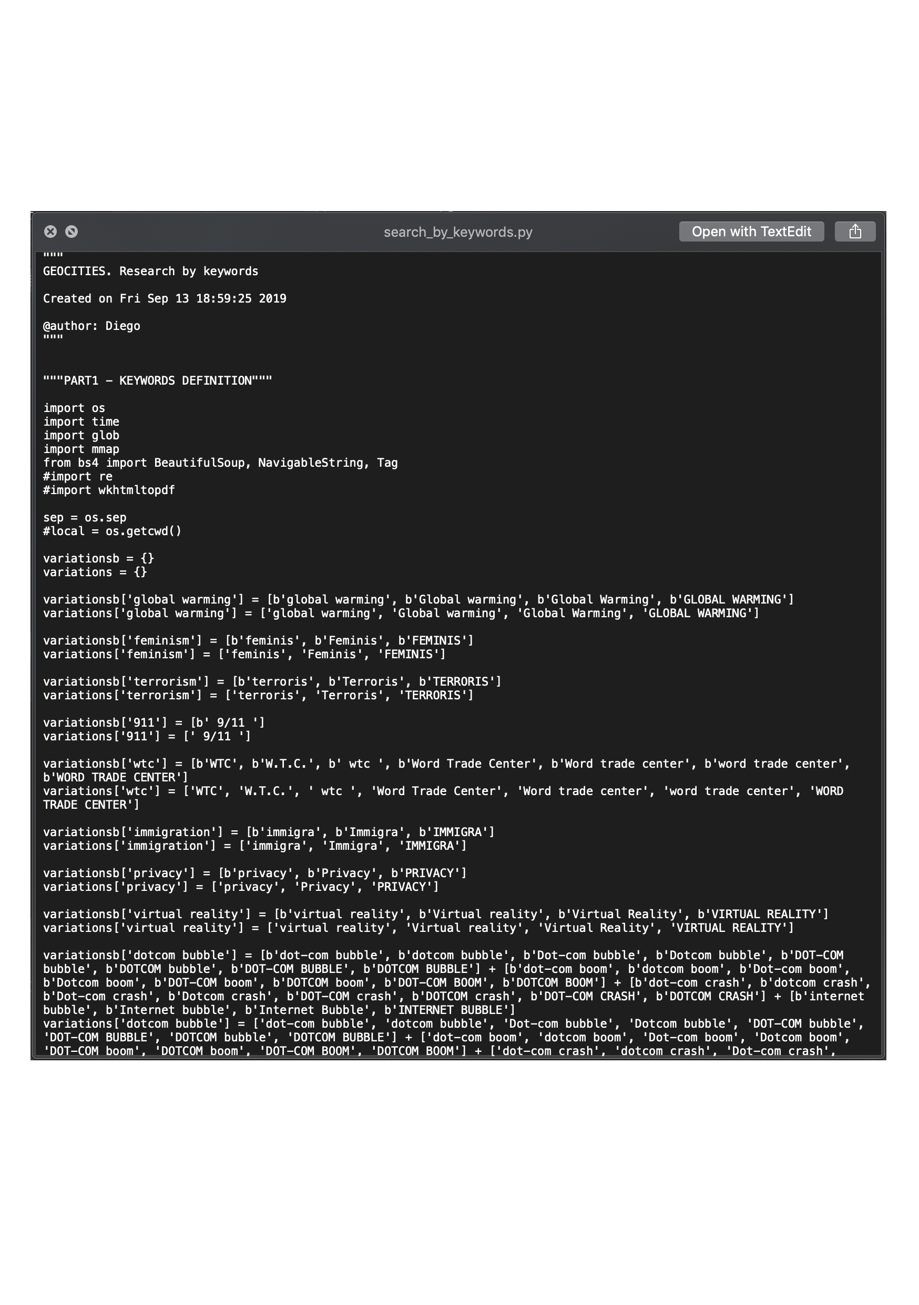Click the 'import os' line
This screenshot has width=919, height=1305.
(x=74, y=408)
